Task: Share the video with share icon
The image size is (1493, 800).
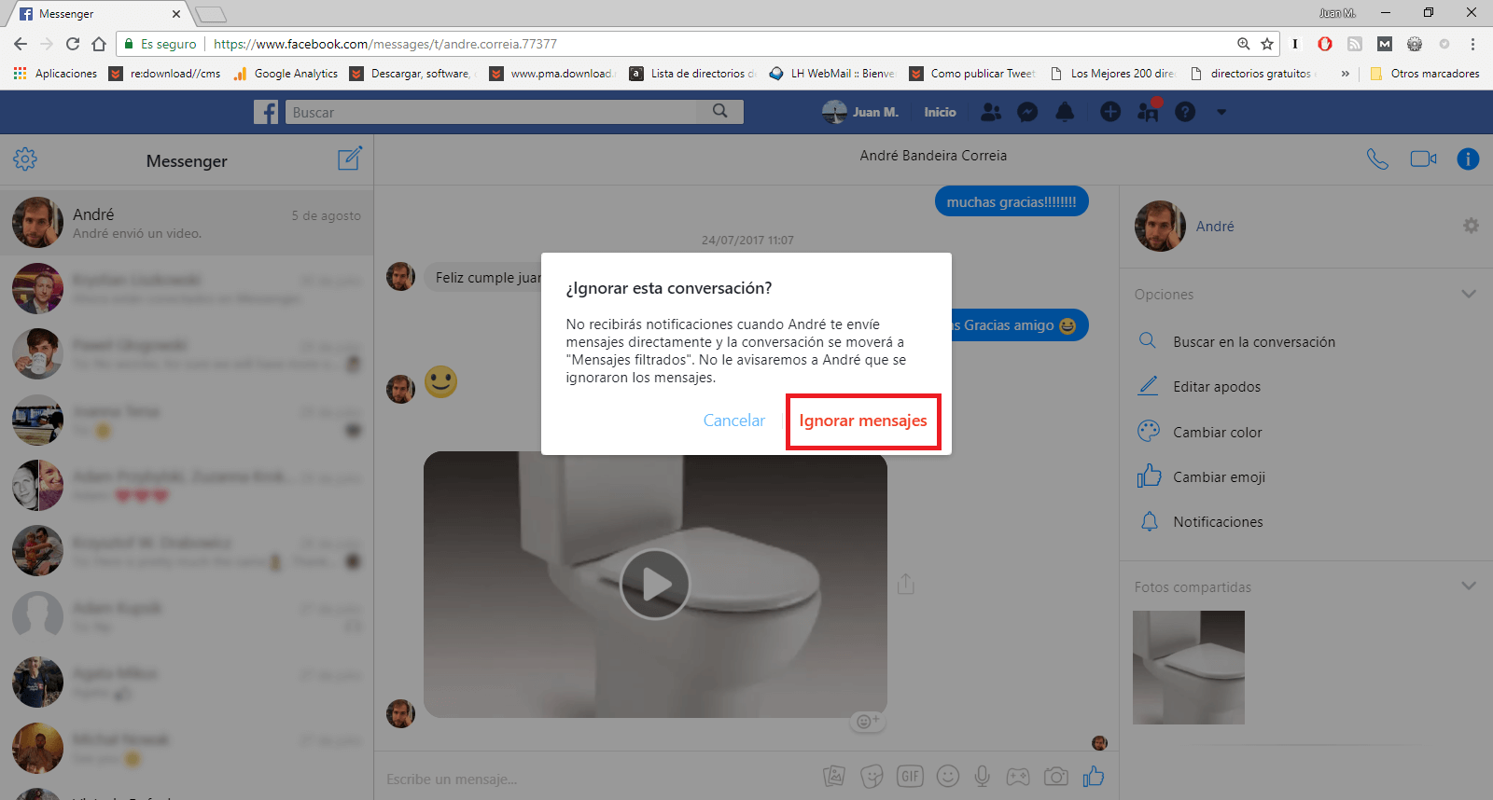Action: point(905,584)
